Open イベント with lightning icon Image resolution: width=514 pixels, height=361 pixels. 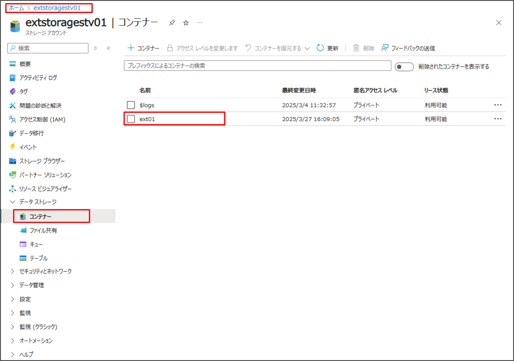[28, 147]
